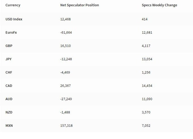Select the Net Speculator Position header
Image resolution: width=193 pixels, height=139 pixels.
[x=79, y=5]
